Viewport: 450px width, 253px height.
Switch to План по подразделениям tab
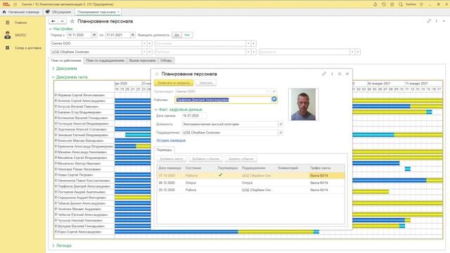coord(105,60)
